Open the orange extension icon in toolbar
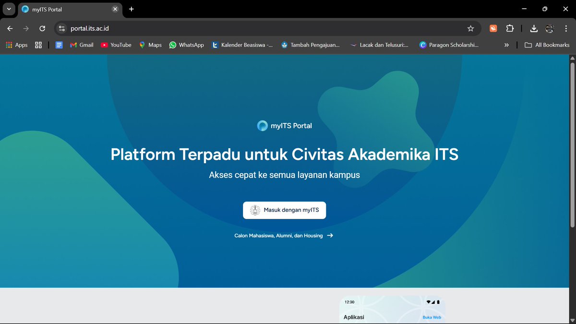Viewport: 576px width, 324px height. coord(493,28)
